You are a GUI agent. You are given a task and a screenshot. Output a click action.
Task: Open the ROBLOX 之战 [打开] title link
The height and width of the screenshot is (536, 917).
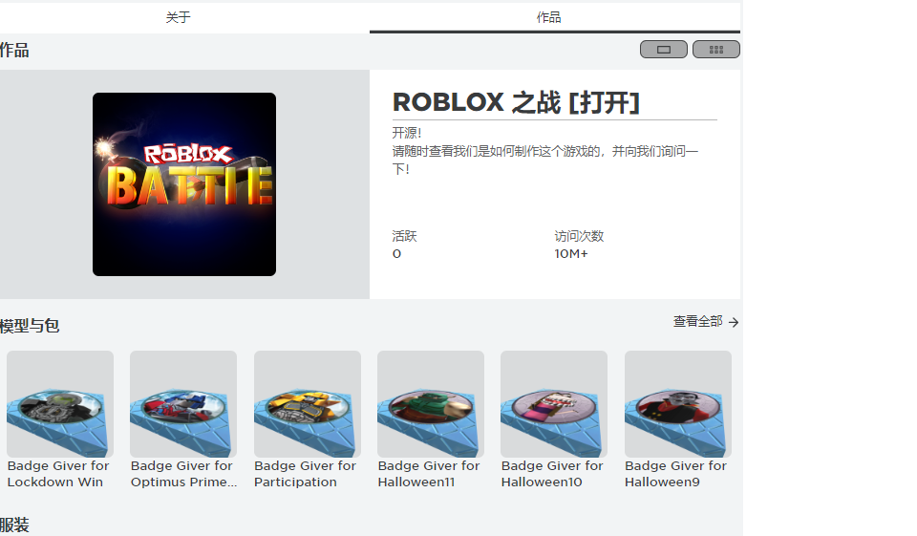tap(516, 102)
